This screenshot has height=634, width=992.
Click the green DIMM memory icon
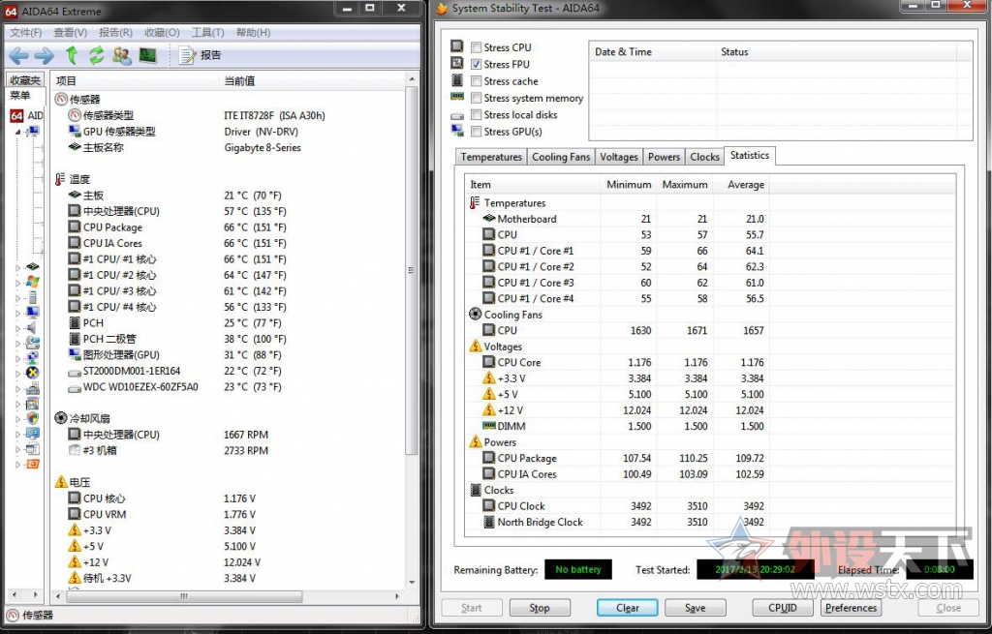488,426
